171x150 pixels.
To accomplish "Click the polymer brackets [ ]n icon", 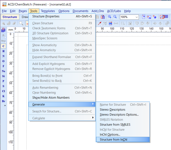I will coord(123,23).
